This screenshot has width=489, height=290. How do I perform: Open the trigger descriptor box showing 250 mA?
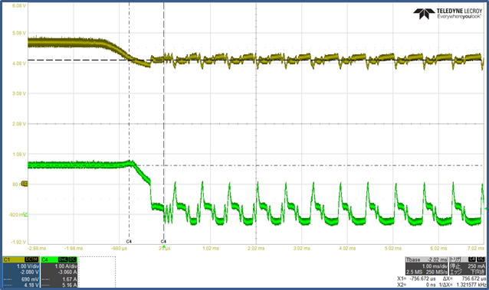(x=468, y=266)
